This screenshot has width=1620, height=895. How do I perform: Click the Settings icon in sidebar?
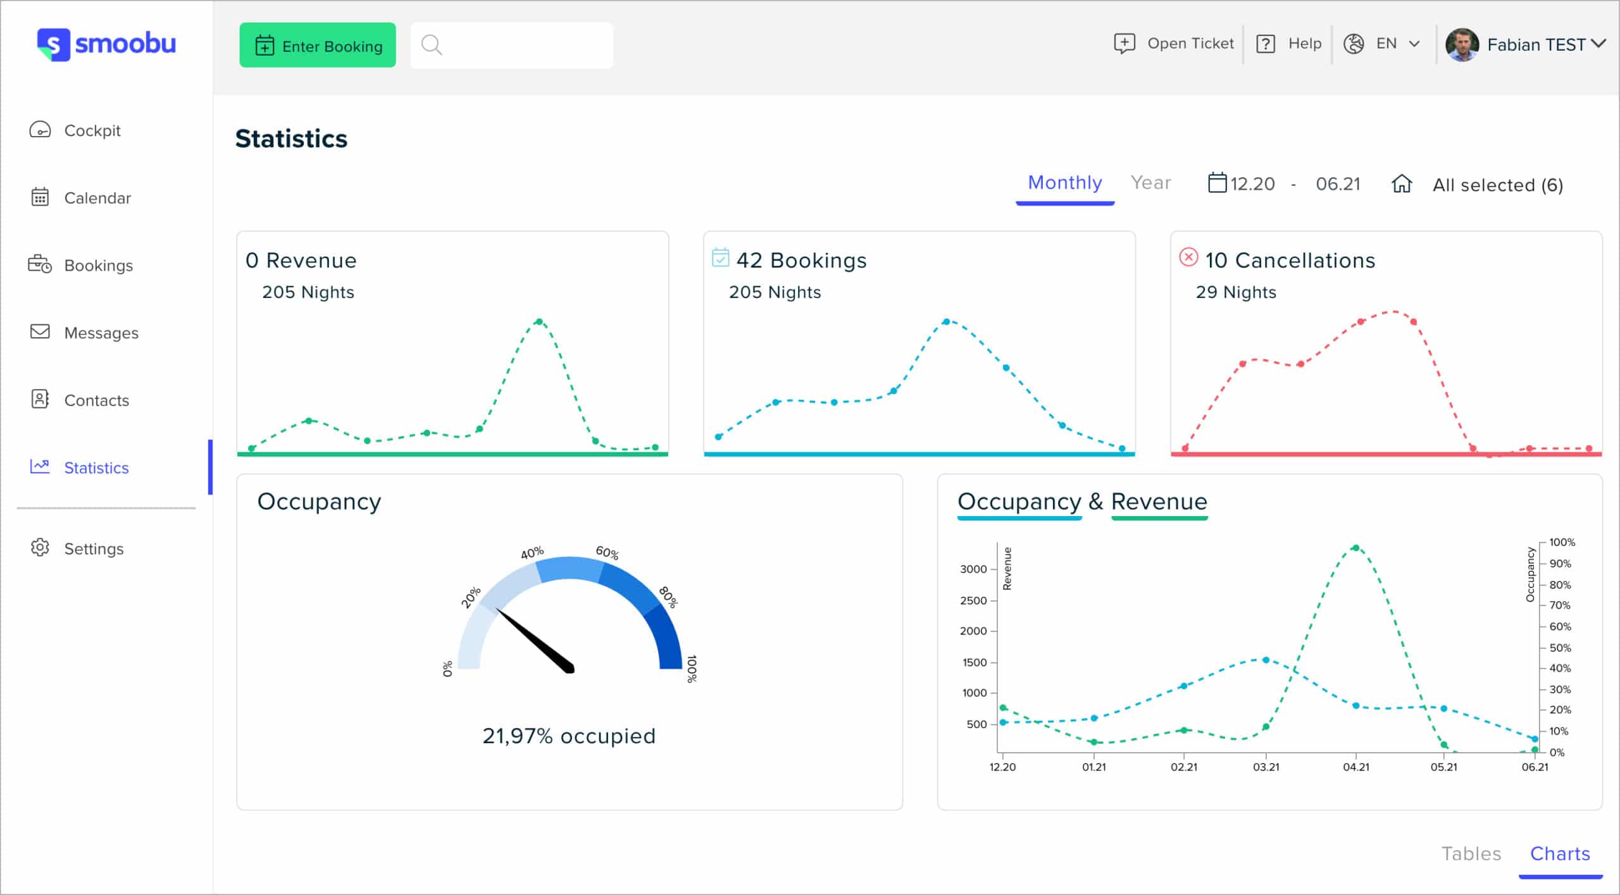pos(40,548)
